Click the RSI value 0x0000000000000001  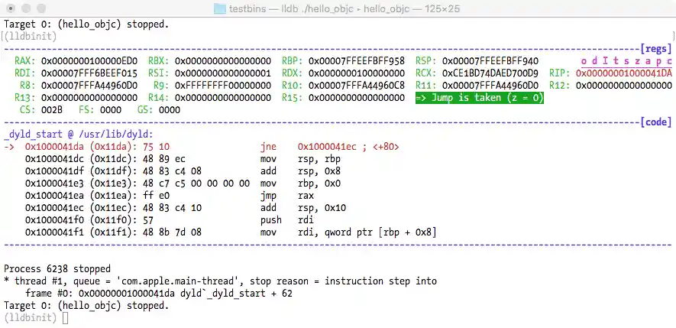[223, 73]
